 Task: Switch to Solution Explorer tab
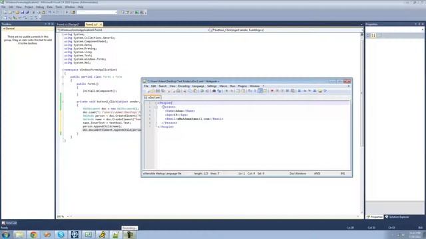tap(397, 217)
